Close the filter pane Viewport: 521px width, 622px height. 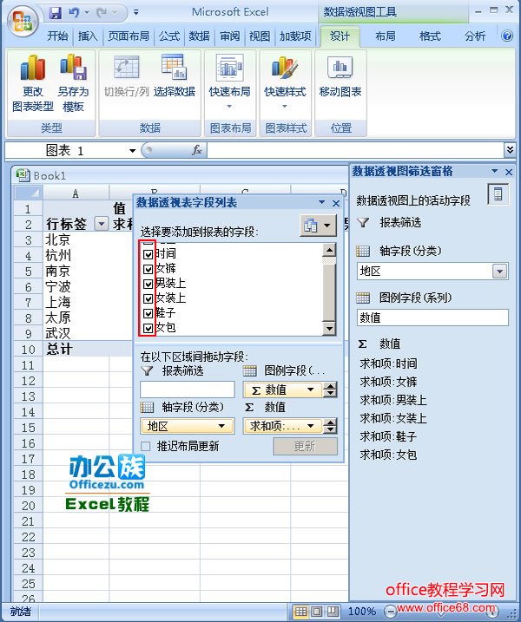coord(509,172)
